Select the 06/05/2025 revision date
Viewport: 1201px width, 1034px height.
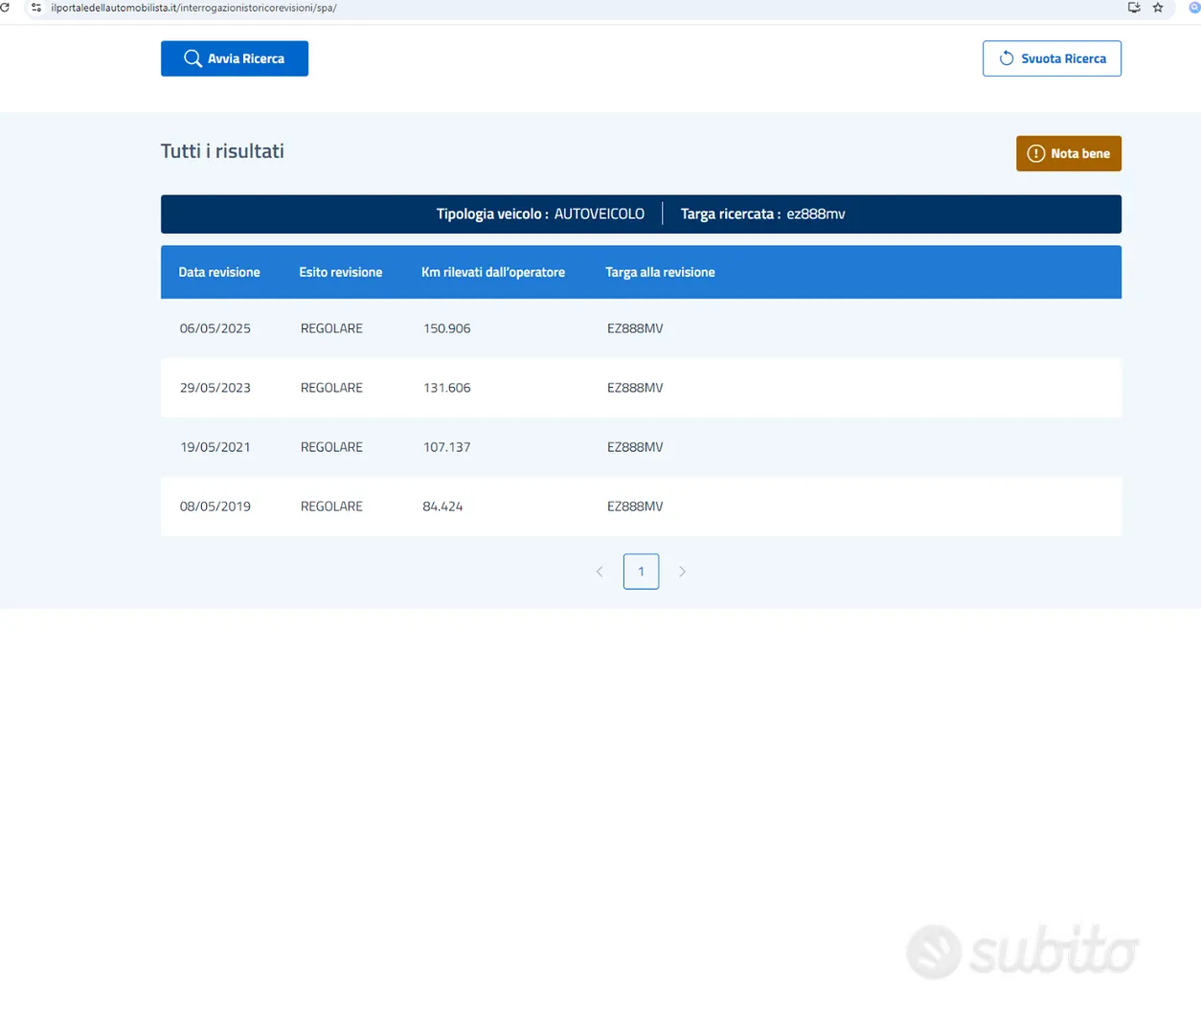pos(215,328)
